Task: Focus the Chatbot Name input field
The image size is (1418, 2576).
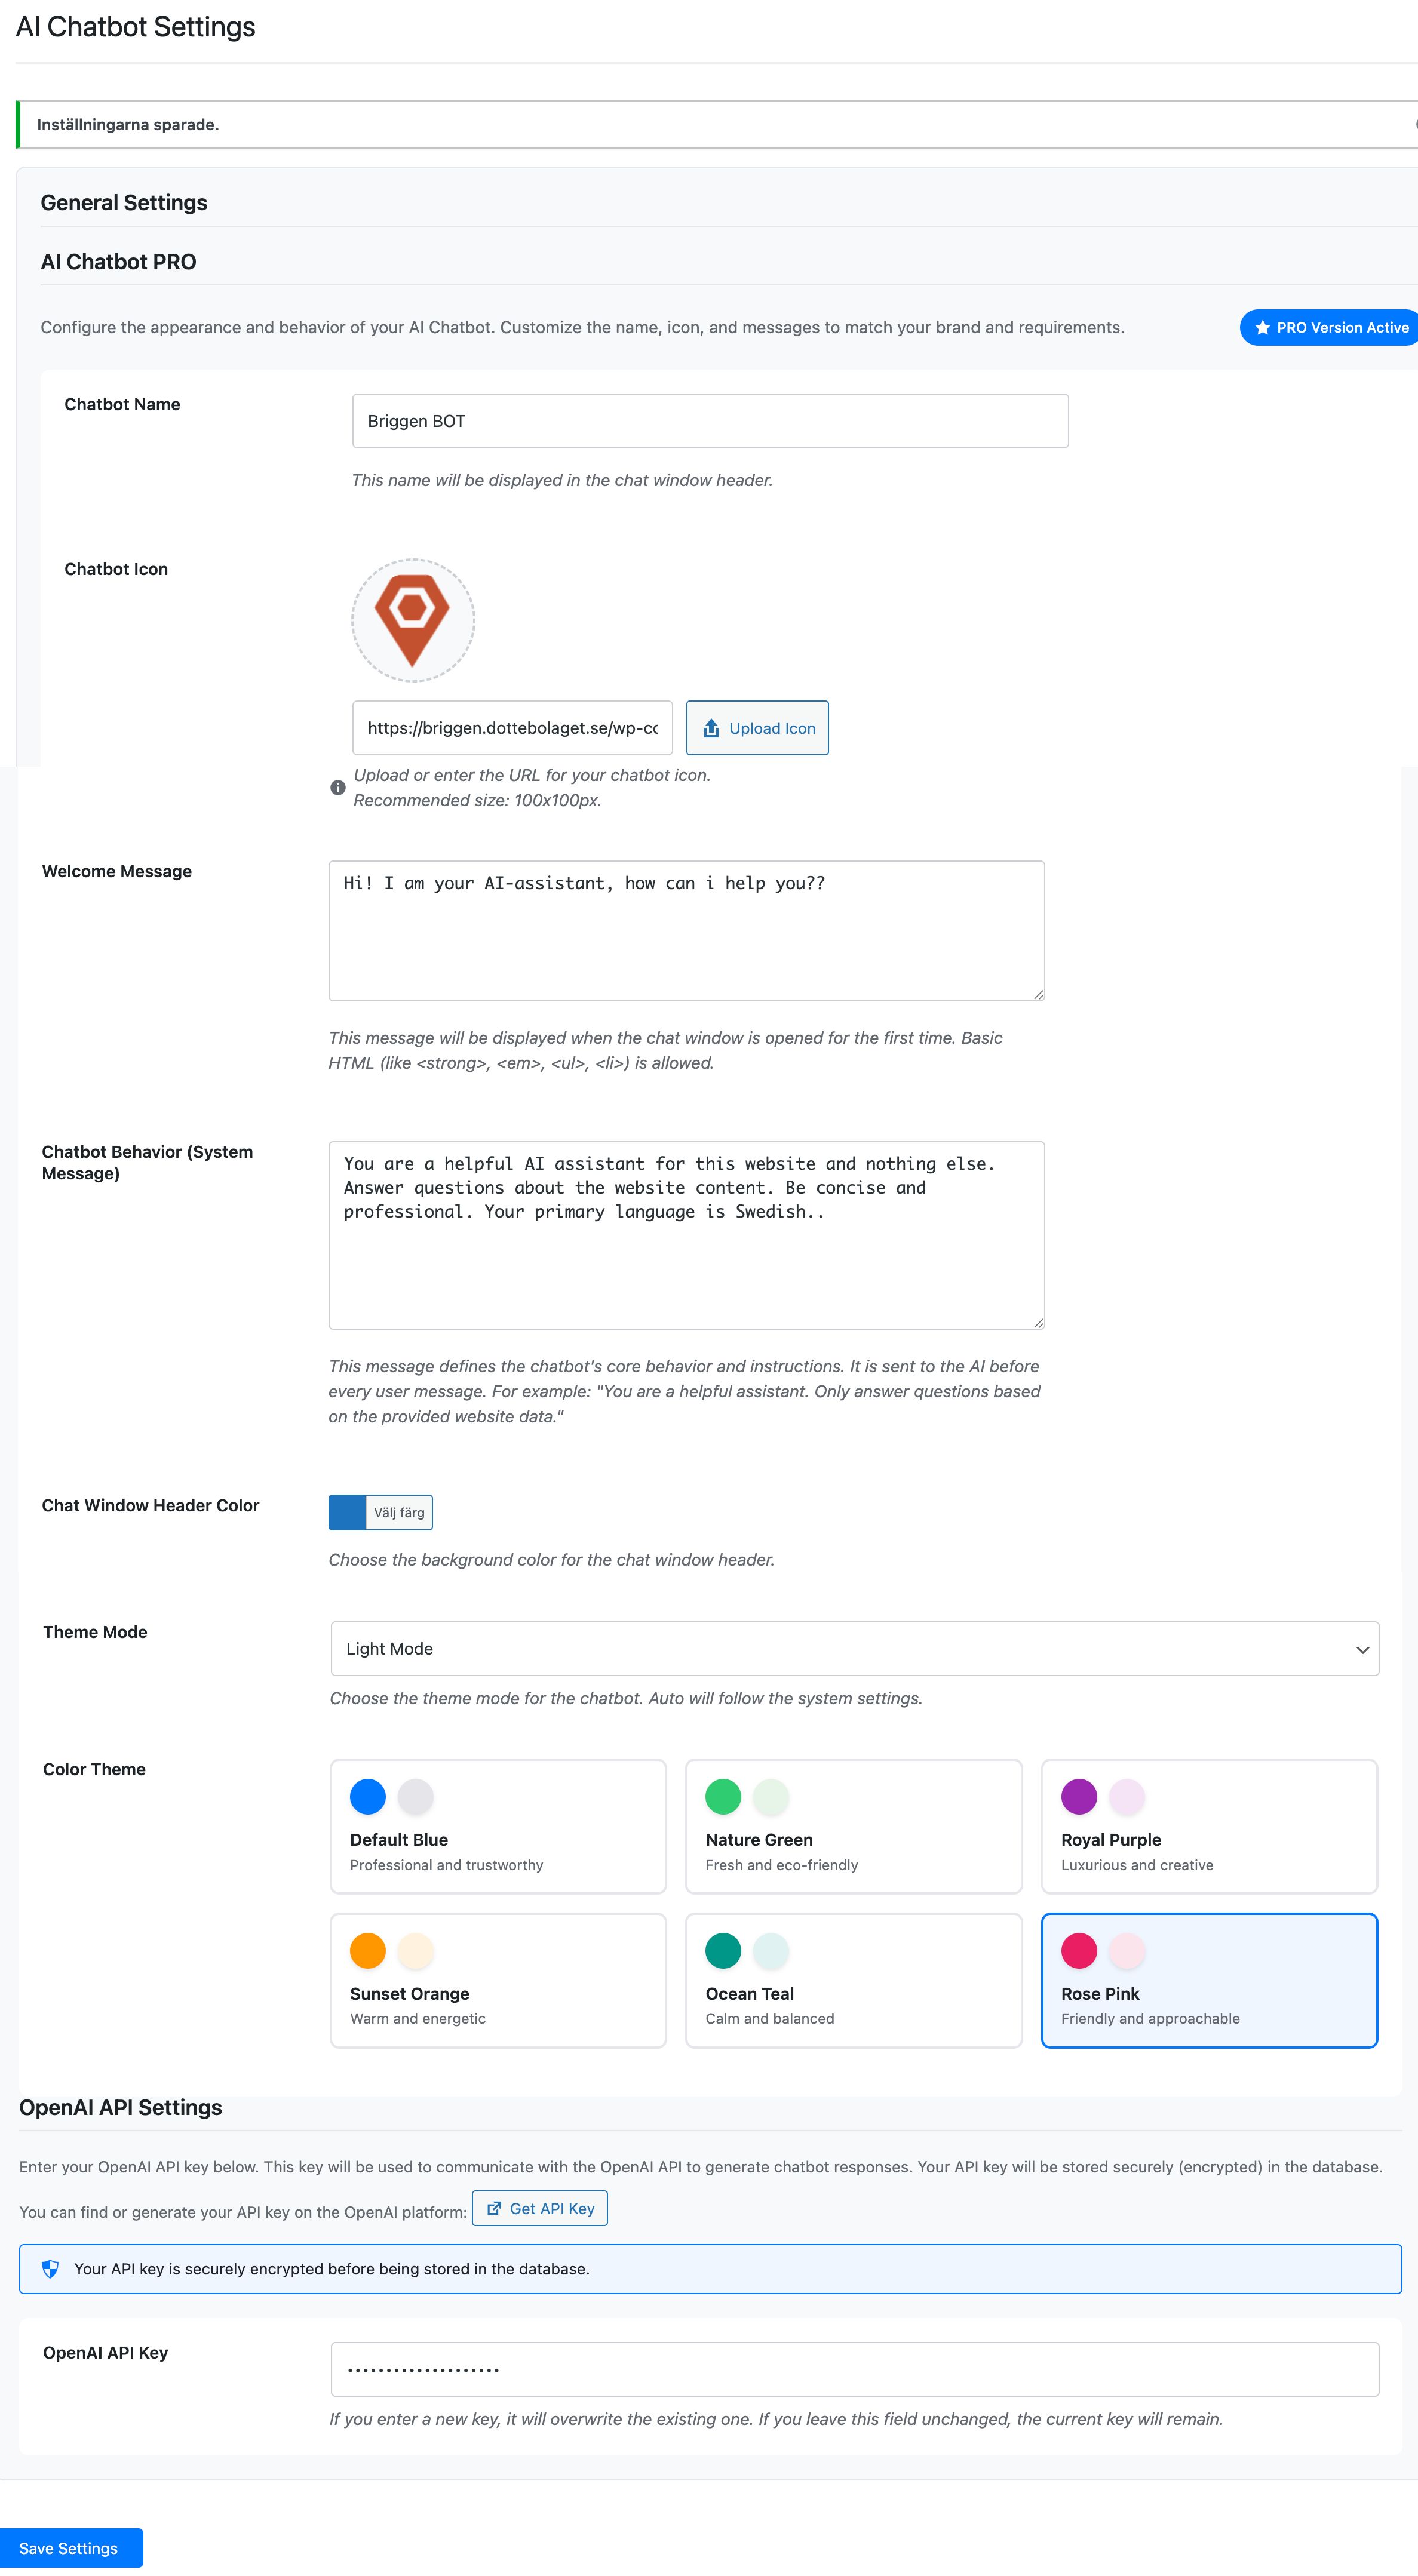Action: tap(710, 421)
